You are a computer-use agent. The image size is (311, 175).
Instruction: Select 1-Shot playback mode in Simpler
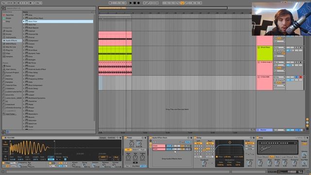pyautogui.click(x=5, y=150)
